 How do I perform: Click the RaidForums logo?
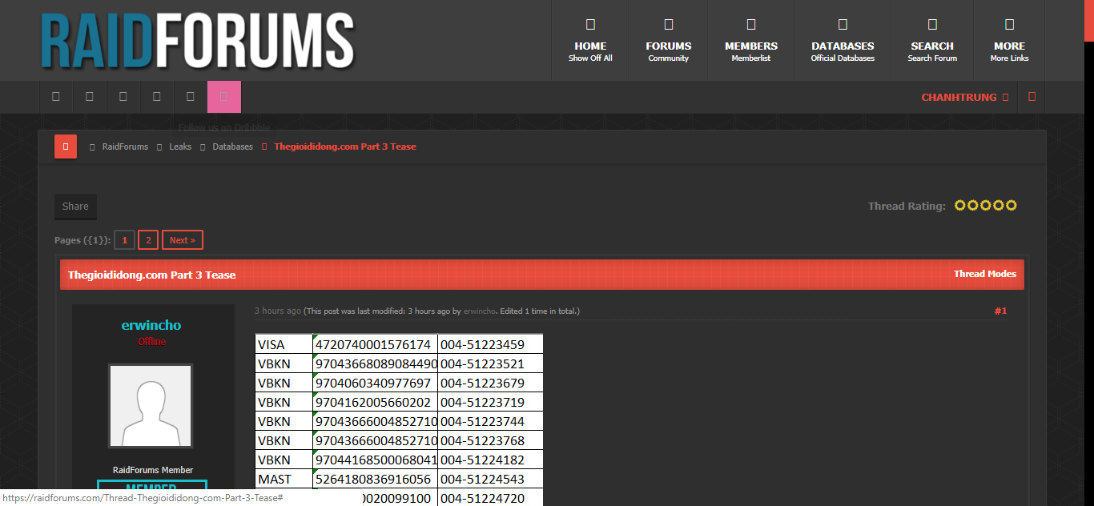198,40
